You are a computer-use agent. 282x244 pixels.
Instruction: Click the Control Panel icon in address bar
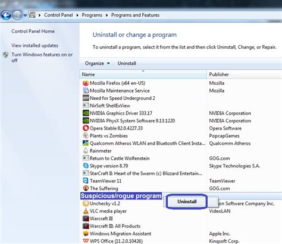click(x=32, y=15)
